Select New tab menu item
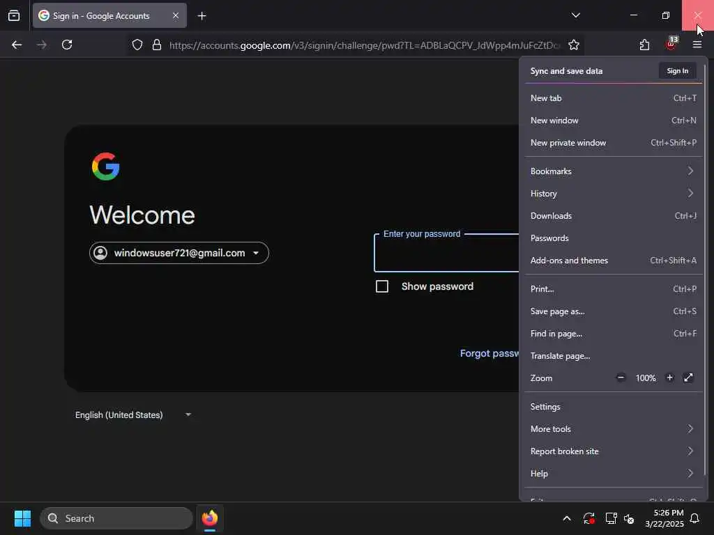Screen dimensions: 714x535 tap(614, 98)
